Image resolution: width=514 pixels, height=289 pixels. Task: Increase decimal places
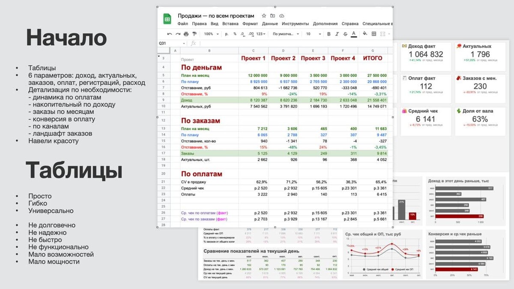tap(251, 34)
